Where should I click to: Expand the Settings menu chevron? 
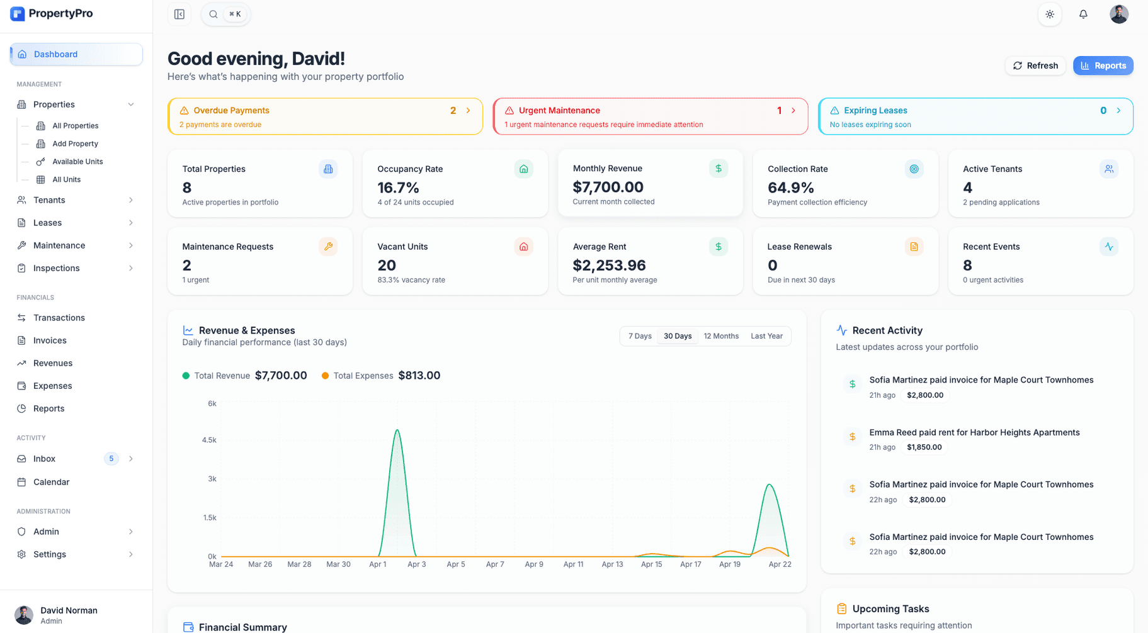tap(131, 554)
